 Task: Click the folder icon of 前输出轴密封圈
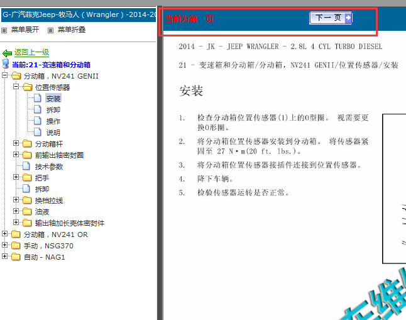click(x=27, y=155)
